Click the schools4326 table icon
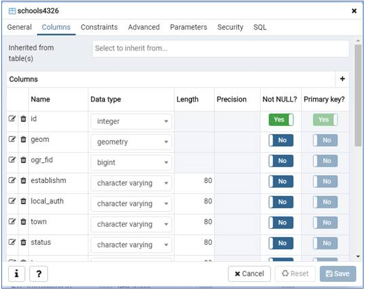The height and width of the screenshot is (290, 365). pos(12,11)
